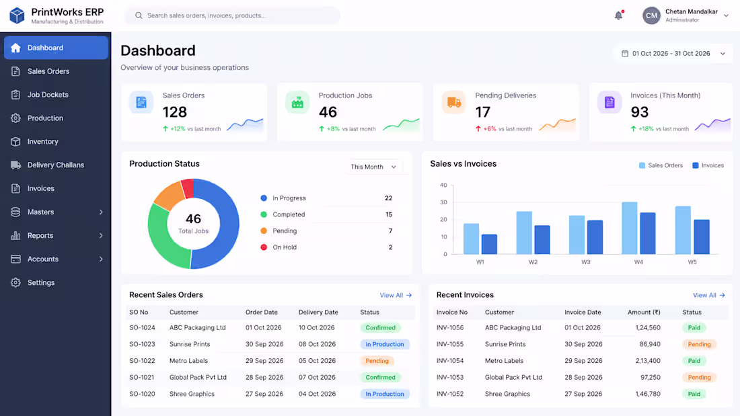Click the Accounts card icon

tap(15, 259)
